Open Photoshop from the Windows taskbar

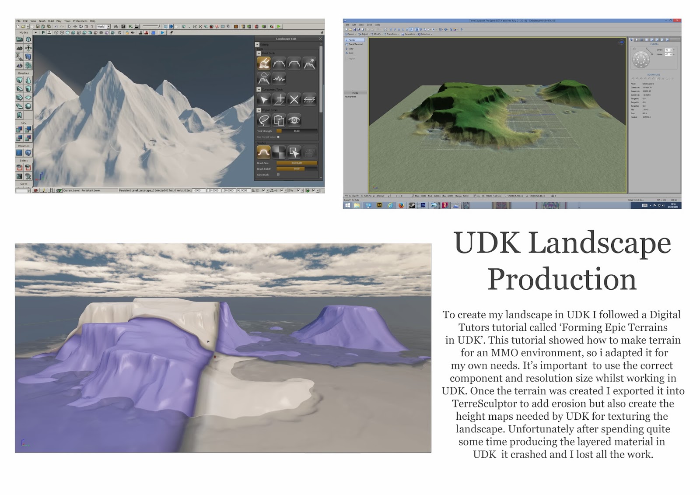click(x=423, y=205)
